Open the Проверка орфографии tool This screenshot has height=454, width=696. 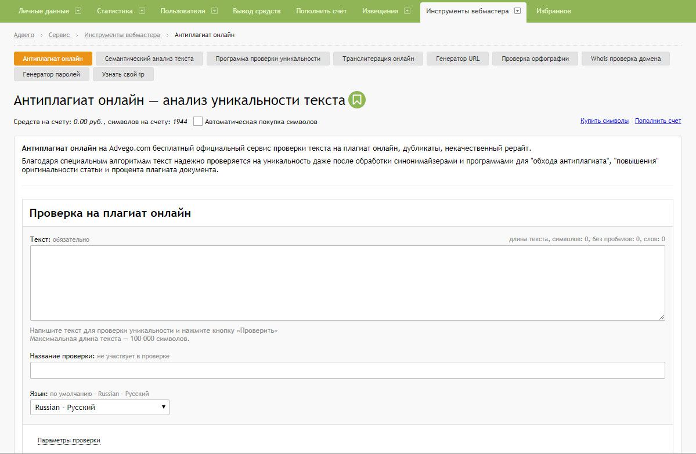[x=535, y=59]
